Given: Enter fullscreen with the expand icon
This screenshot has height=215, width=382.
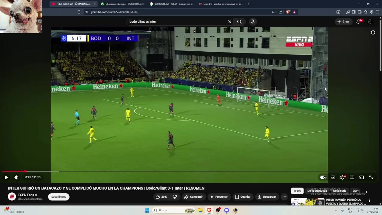Looking at the screenshot, I should click(x=371, y=177).
